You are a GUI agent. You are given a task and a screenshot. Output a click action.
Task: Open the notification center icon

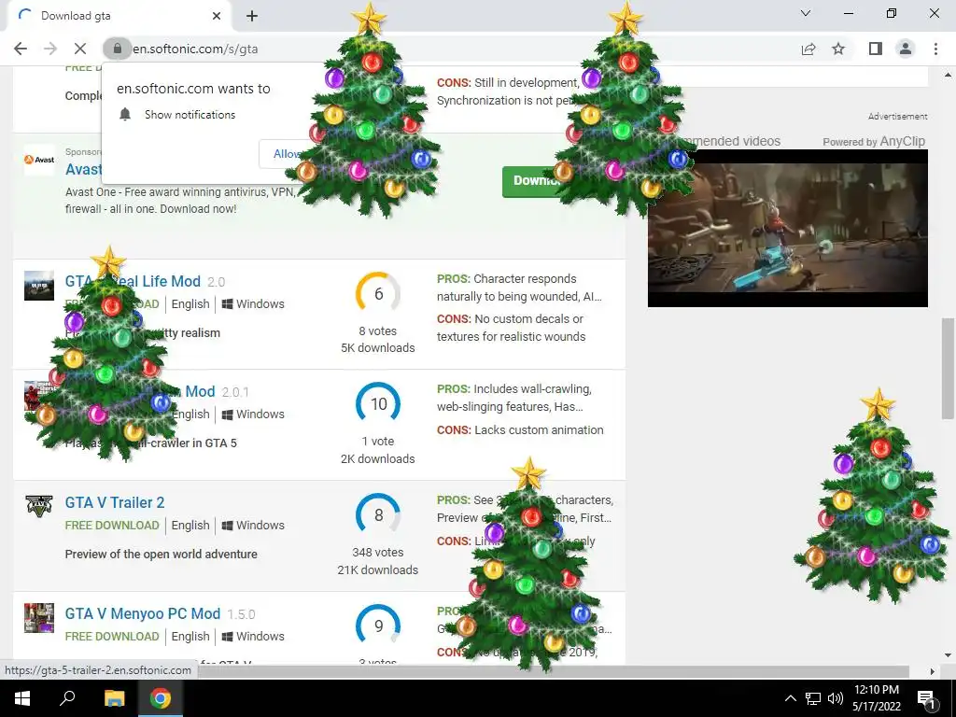[927, 698]
